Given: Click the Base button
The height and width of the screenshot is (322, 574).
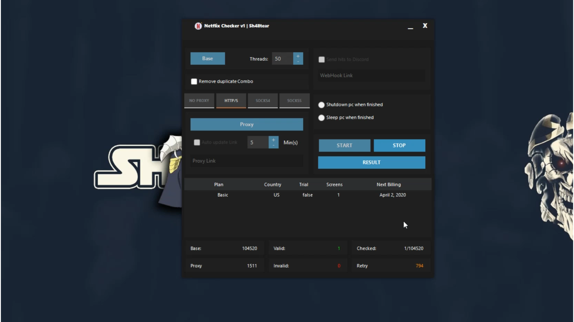Looking at the screenshot, I should pyautogui.click(x=208, y=59).
